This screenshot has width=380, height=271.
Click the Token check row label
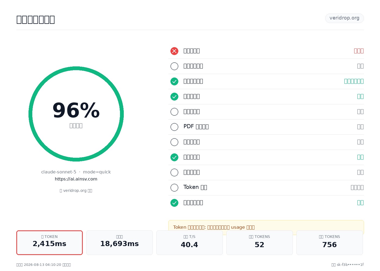tap(195, 187)
